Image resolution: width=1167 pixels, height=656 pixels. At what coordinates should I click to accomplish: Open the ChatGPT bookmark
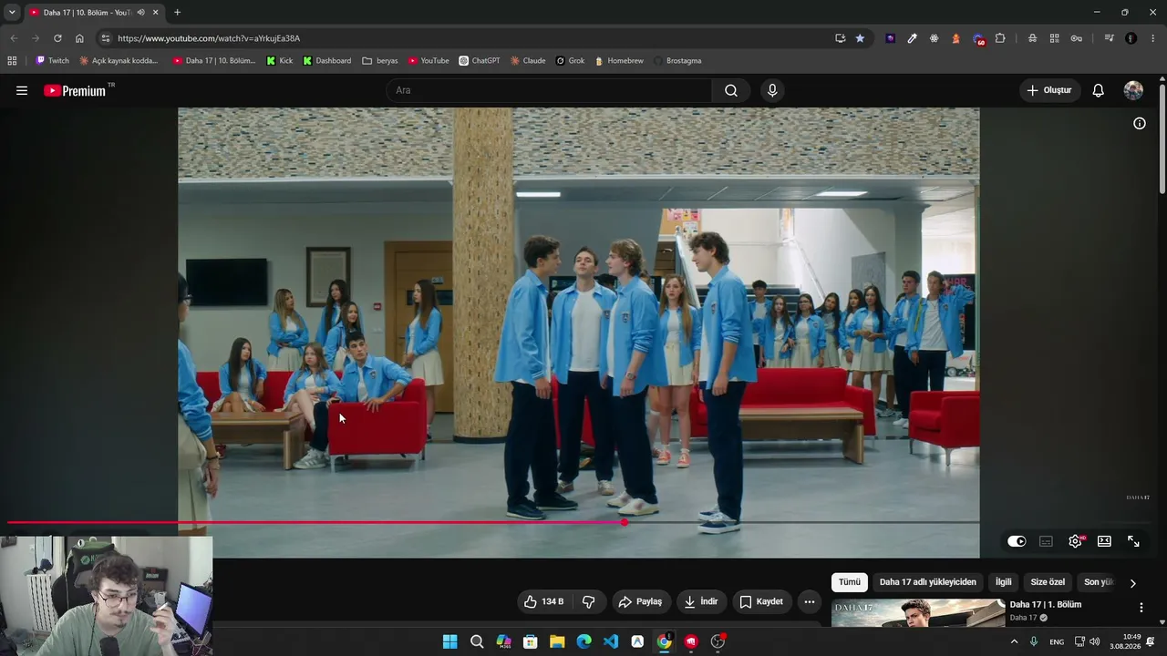480,61
